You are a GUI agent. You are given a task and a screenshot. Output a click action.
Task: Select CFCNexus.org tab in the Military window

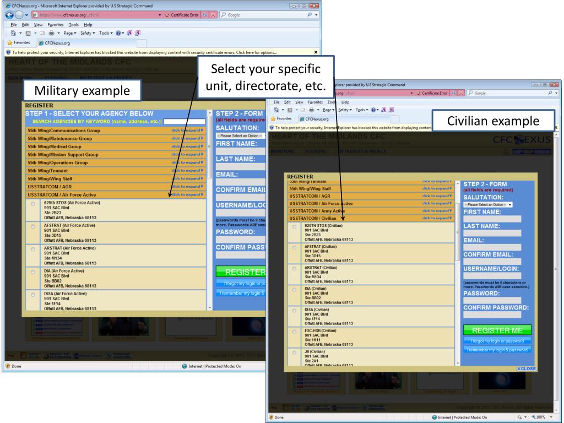(x=86, y=43)
